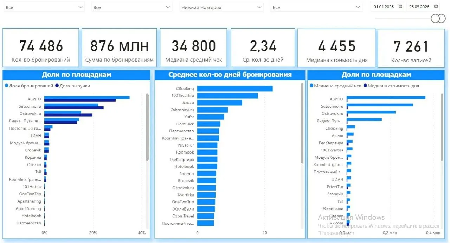Click the 'Медиана средний чек' legend marker
The width and height of the screenshot is (450, 243).
tap(311, 86)
